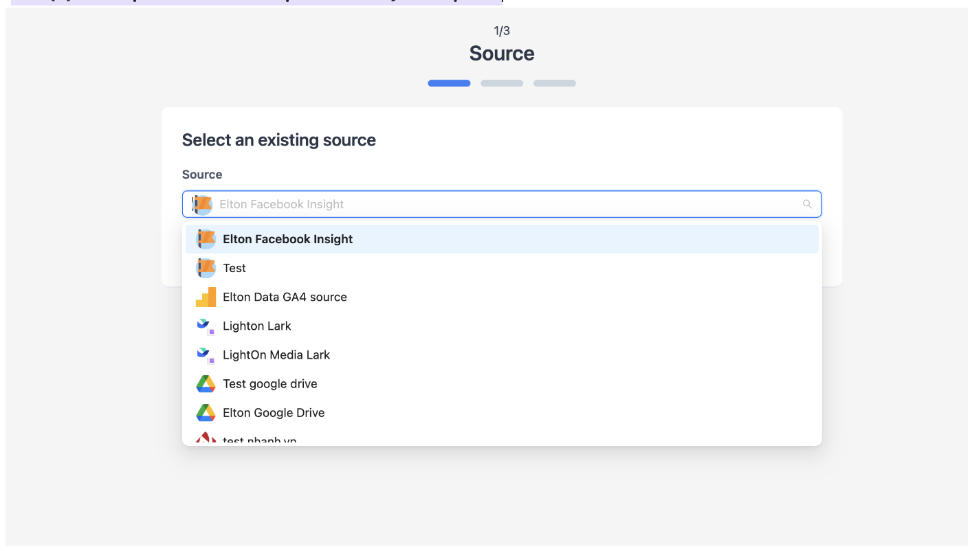This screenshot has height=551, width=972.
Task: Choose the Test source option
Action: click(x=234, y=268)
